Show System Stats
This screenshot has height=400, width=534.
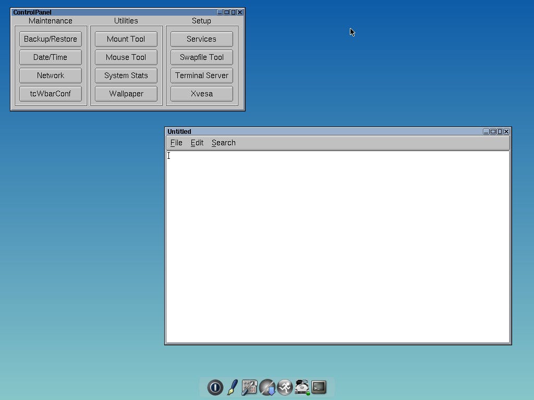[126, 76]
